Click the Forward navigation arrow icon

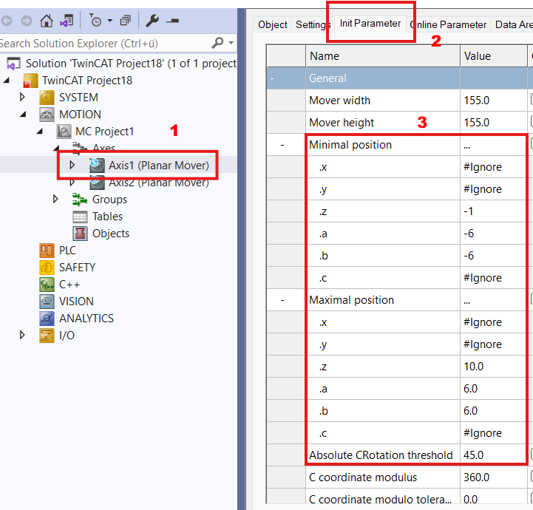pos(27,21)
